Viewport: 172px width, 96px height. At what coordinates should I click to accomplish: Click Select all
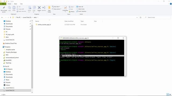[80, 7]
